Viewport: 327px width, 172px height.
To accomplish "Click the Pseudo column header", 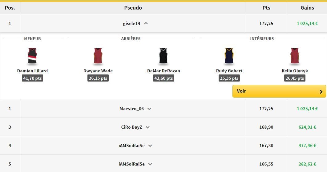I will (133, 8).
